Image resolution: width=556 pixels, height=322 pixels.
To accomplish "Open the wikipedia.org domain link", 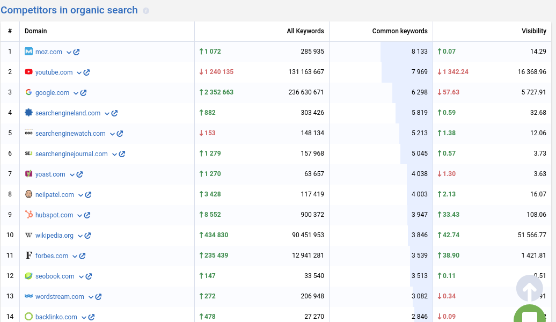I will tap(54, 236).
